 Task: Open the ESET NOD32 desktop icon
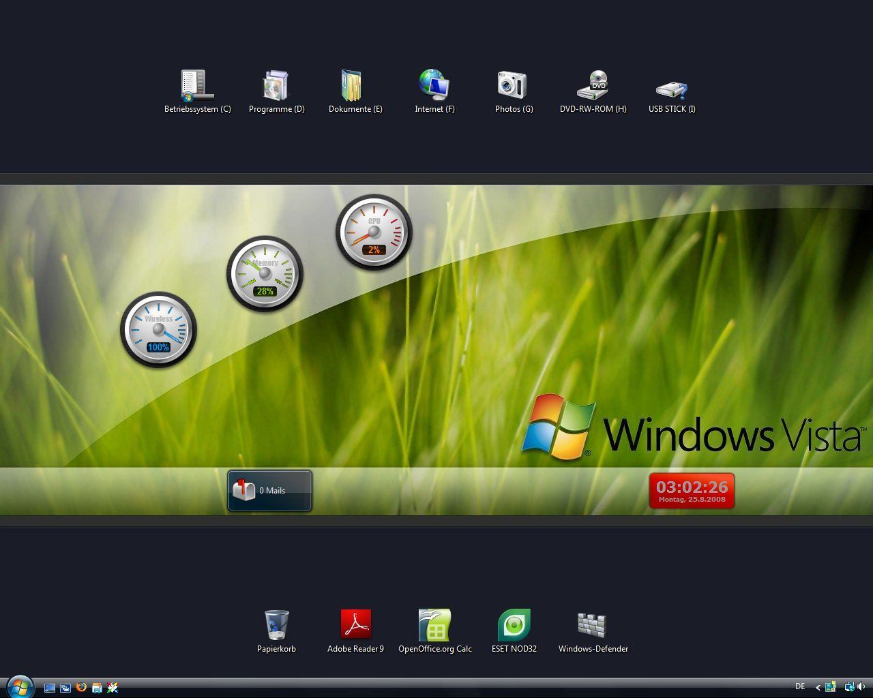[x=514, y=631]
